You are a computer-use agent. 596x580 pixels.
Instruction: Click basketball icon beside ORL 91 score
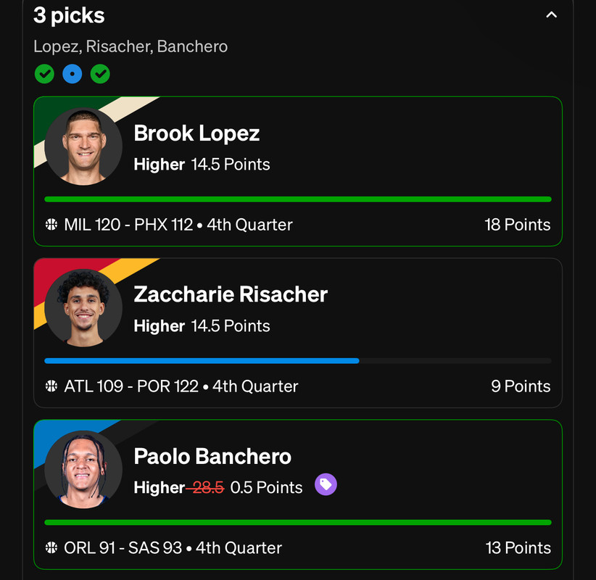(x=51, y=547)
